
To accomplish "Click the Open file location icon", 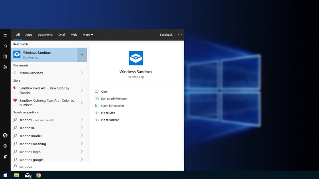I will 96,105.
